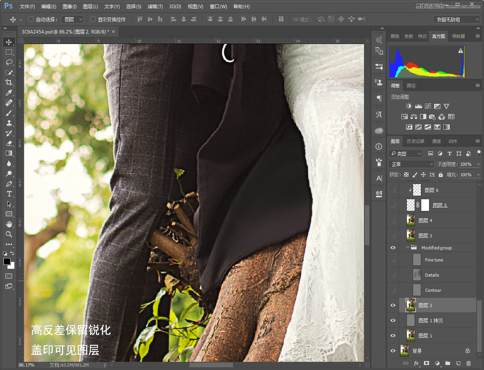Switch to the 通道 tab

[x=436, y=141]
